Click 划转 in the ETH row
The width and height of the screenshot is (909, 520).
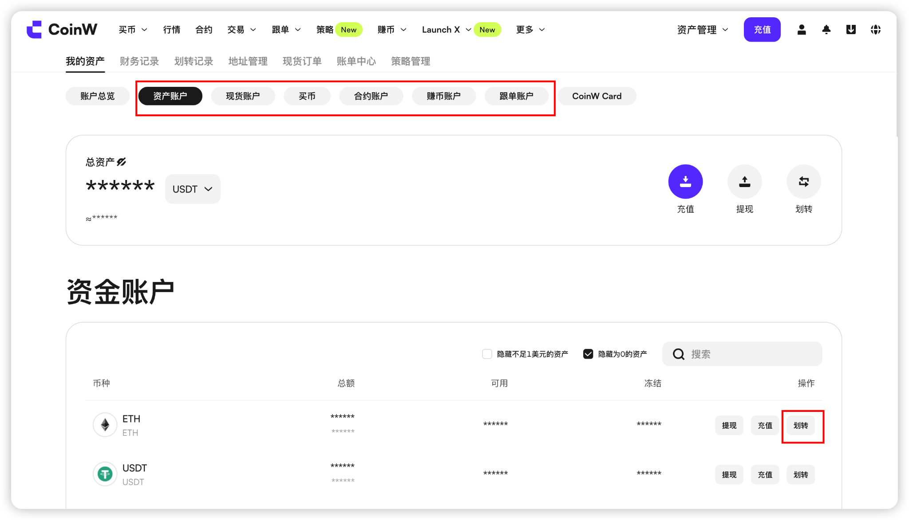801,426
